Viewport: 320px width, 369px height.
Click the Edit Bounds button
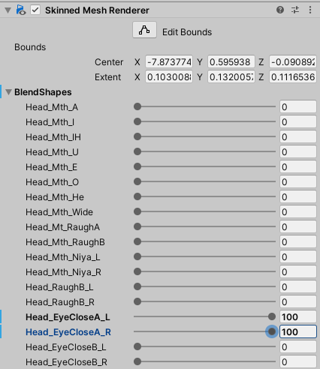coord(144,30)
